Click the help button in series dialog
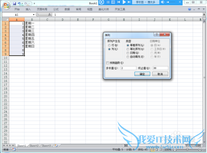 156,34
